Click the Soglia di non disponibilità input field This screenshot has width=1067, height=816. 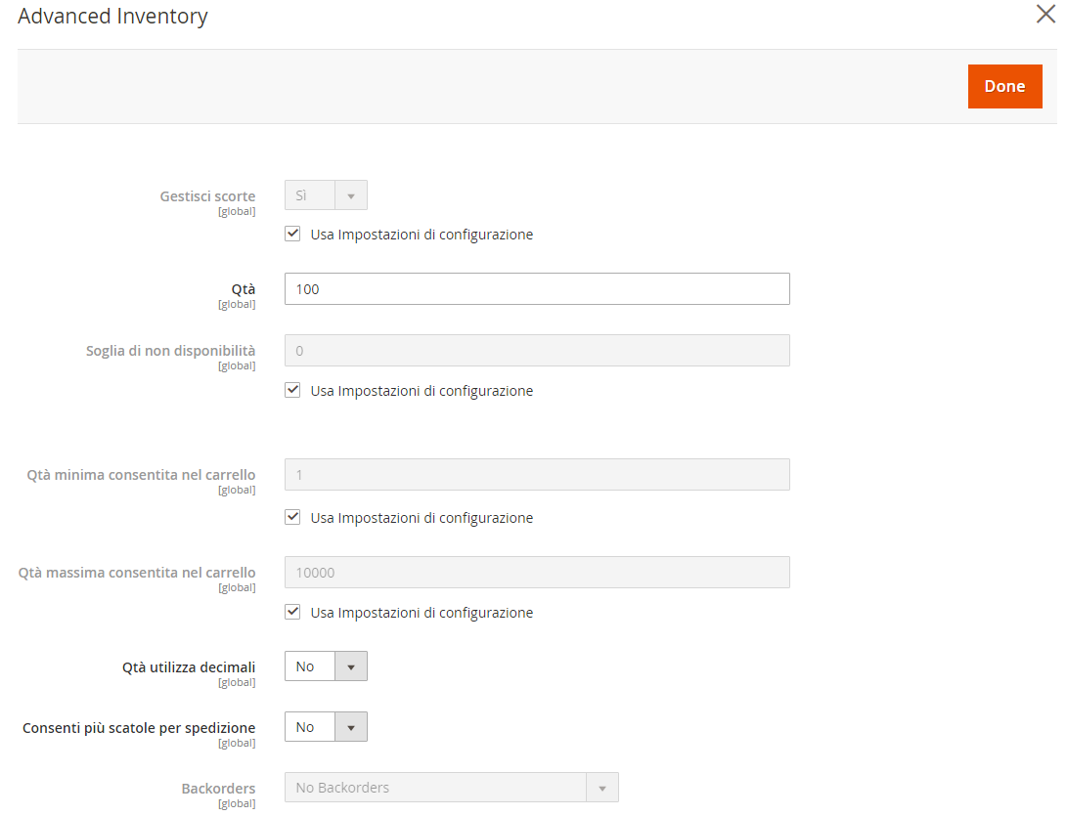(x=536, y=350)
